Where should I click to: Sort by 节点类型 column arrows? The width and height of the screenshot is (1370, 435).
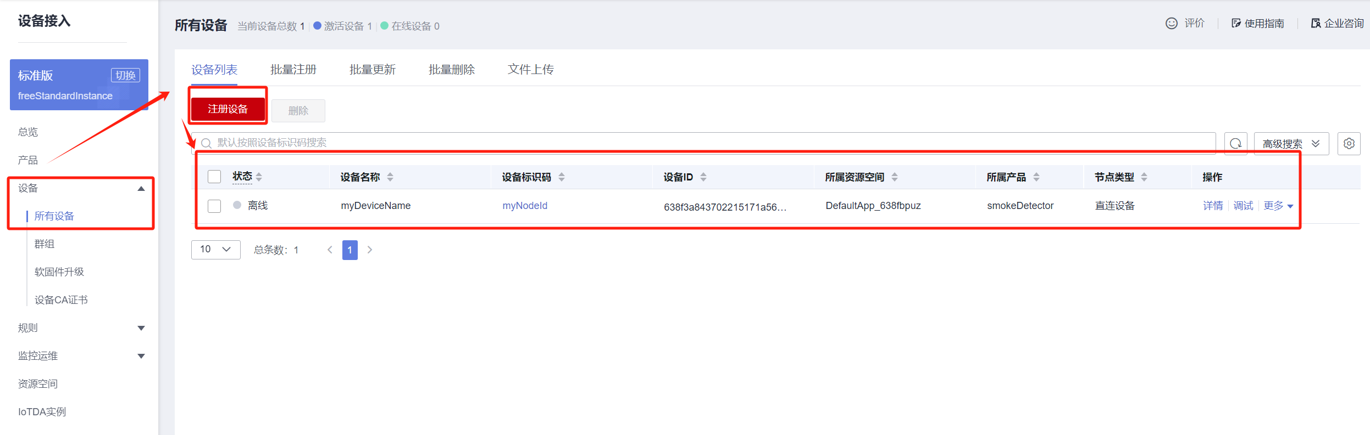tap(1144, 177)
